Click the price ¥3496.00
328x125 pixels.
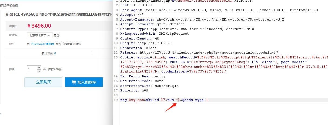39,26
